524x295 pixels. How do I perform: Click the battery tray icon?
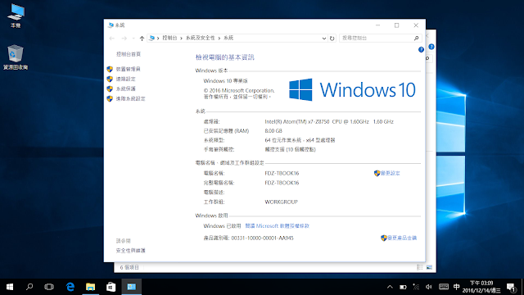click(403, 287)
